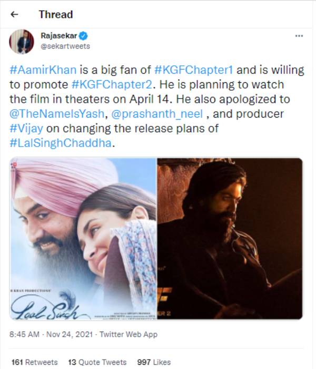Viewport: 316px width, 369px height.
Task: Open the Rajasekar display name
Action: point(59,36)
